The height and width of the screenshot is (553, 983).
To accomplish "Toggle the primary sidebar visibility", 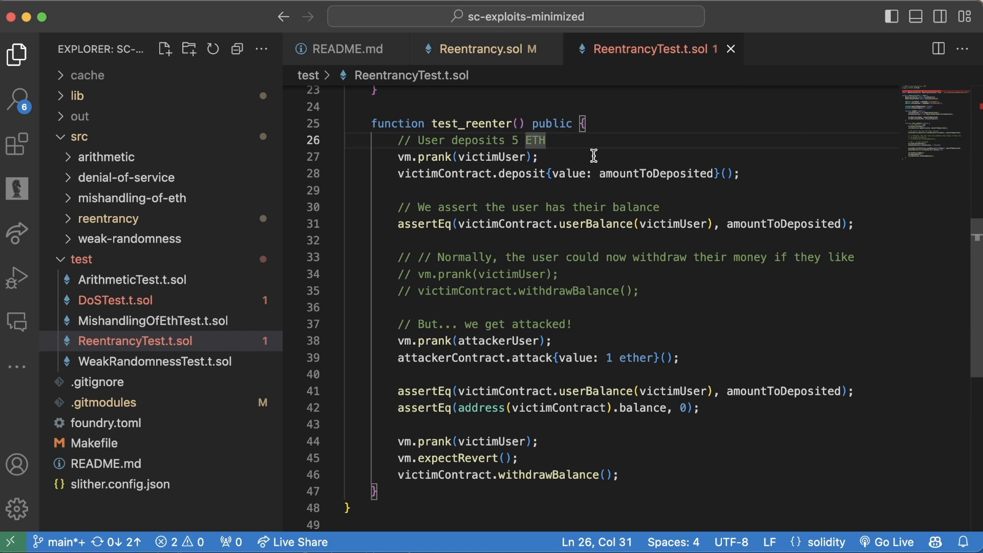I will [891, 16].
